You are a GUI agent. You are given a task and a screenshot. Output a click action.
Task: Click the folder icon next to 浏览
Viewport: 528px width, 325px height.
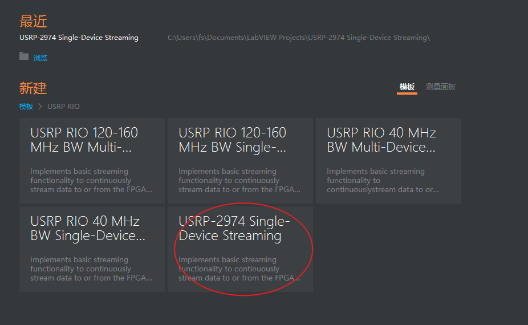coord(24,56)
